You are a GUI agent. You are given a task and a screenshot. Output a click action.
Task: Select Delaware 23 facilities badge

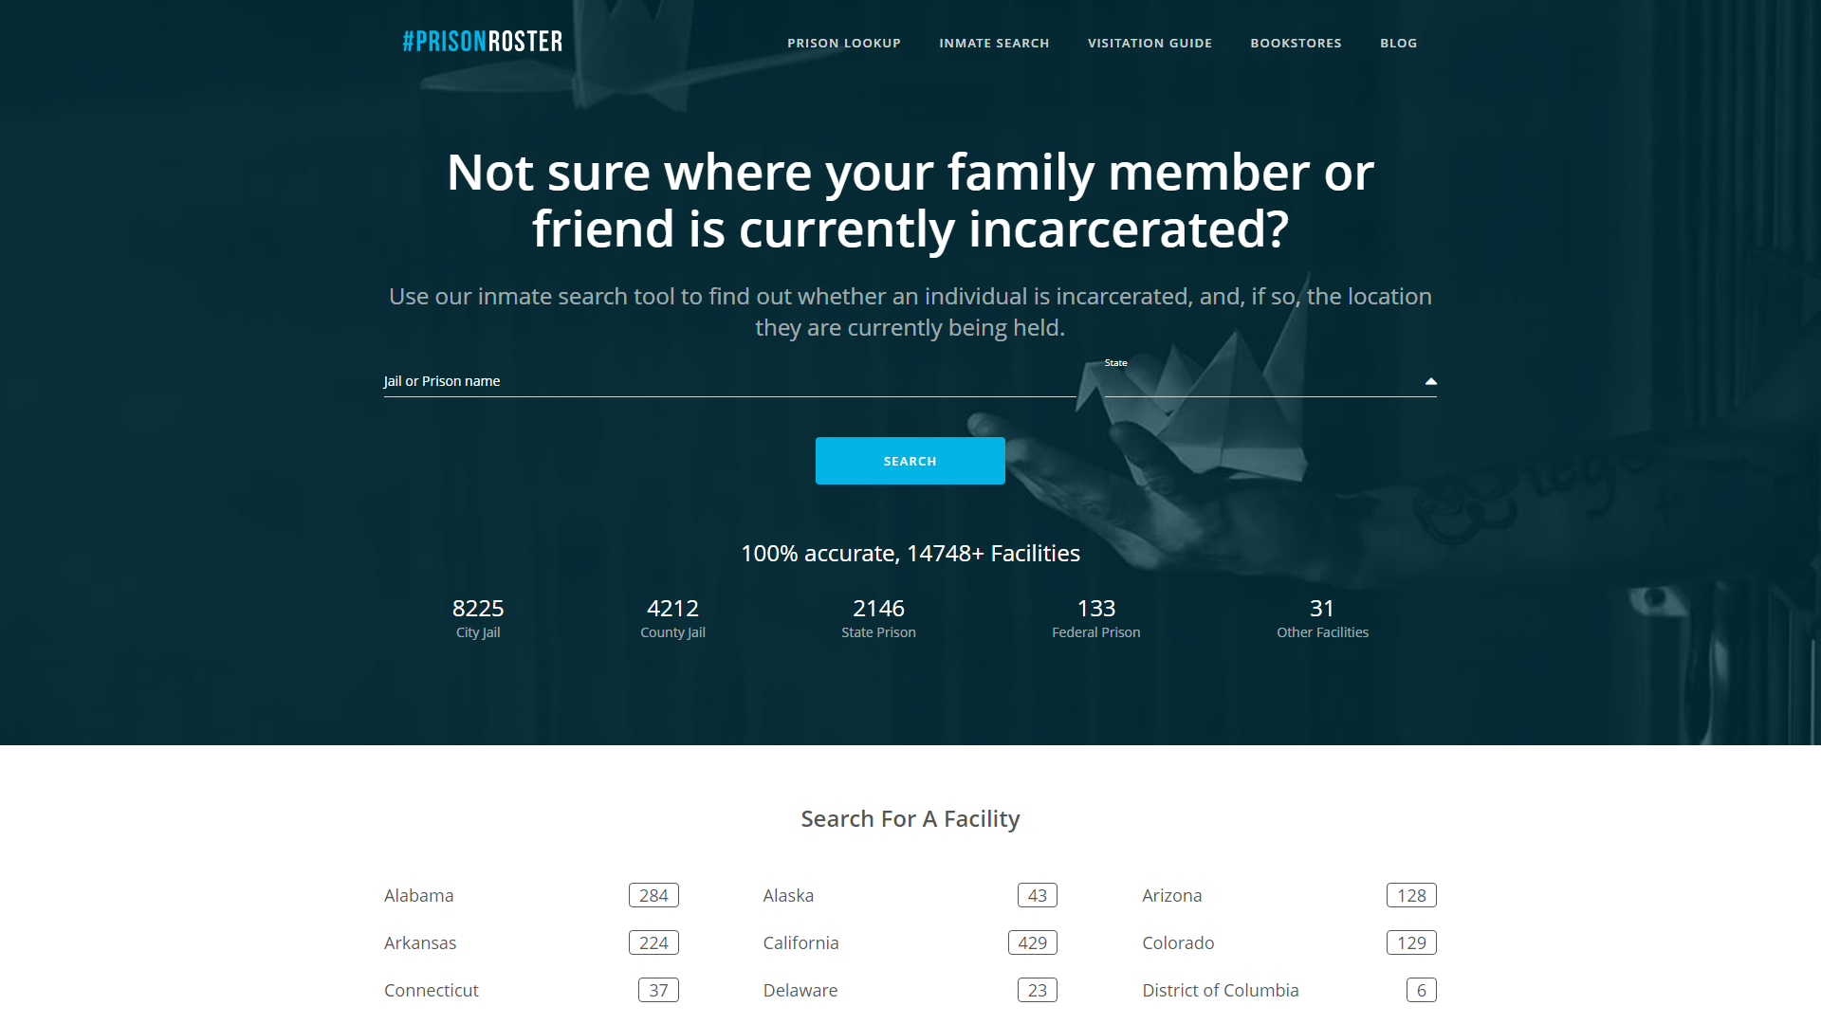coord(1037,989)
